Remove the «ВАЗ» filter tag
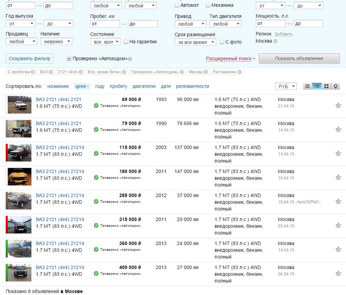346x295 pixels. pyautogui.click(x=51, y=72)
